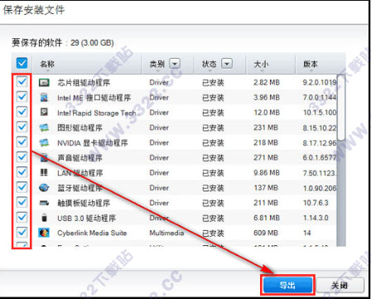Viewport: 371px width, 299px height.
Task: Uncheck the 触摸板驱动程序 checkbox
Action: coord(22,202)
